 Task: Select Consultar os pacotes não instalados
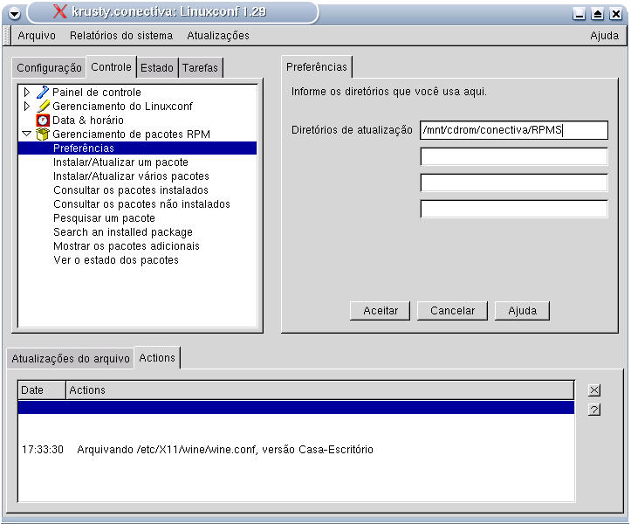(141, 204)
